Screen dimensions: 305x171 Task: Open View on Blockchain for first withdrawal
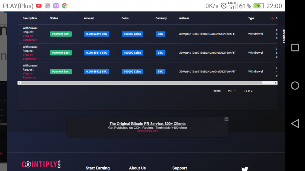(x=30, y=38)
